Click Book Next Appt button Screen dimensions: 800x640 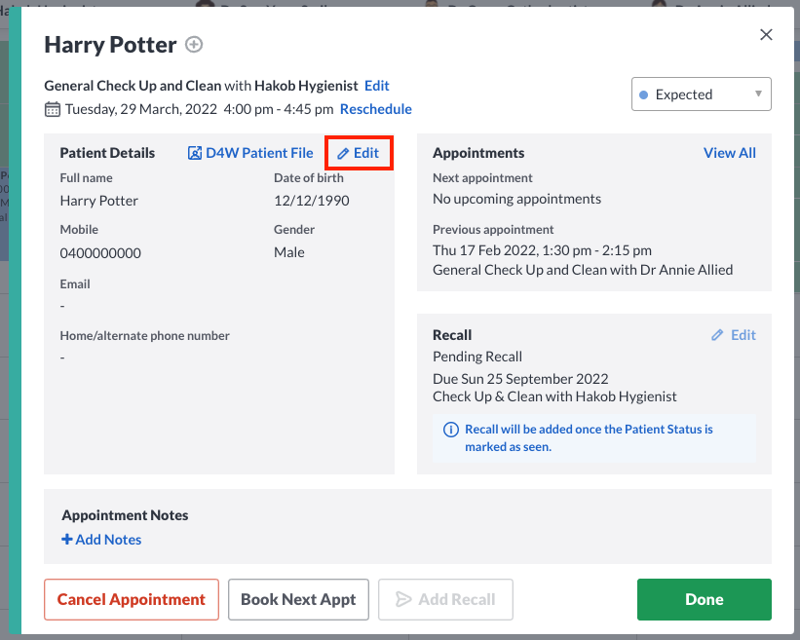point(298,600)
